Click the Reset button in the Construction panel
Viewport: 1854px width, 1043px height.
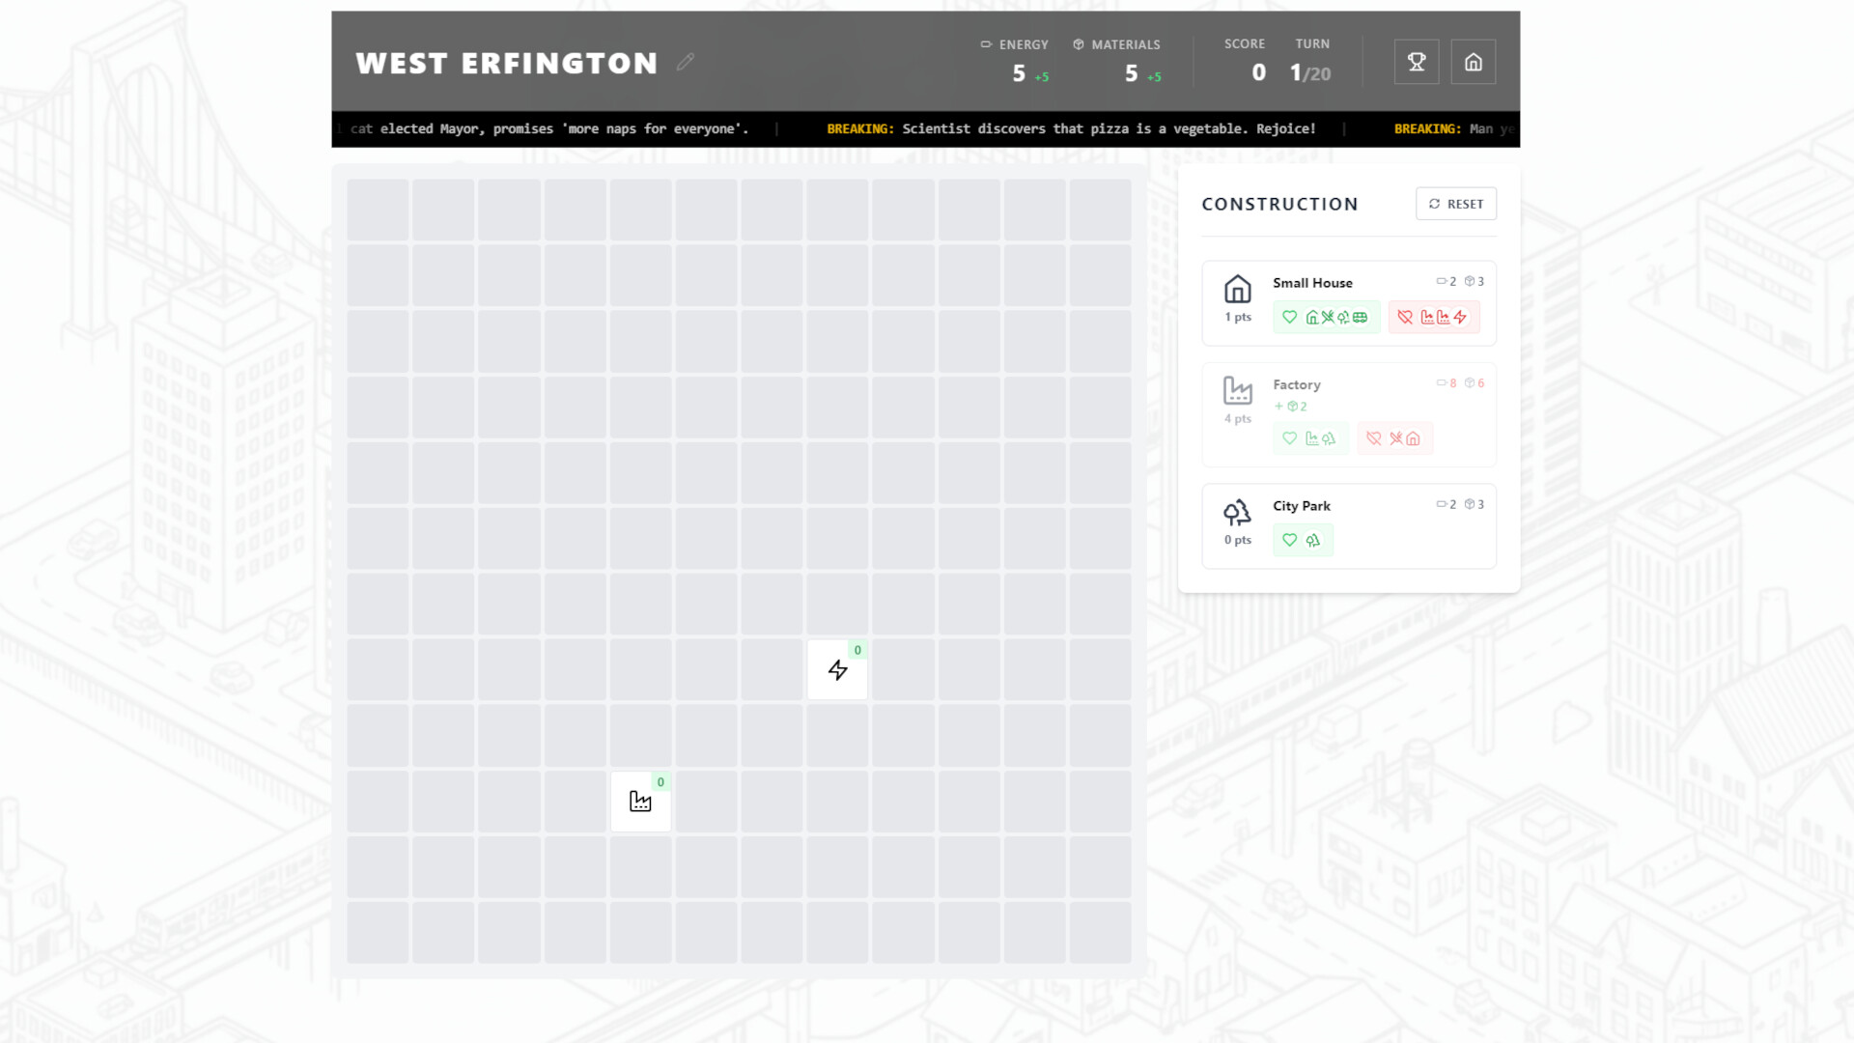tap(1455, 204)
